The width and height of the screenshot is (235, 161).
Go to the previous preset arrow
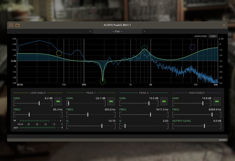click(x=90, y=32)
